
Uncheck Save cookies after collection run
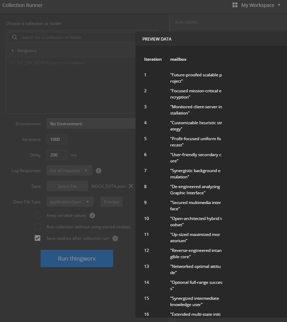pos(37,238)
